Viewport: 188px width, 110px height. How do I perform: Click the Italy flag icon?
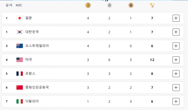tap(20, 101)
